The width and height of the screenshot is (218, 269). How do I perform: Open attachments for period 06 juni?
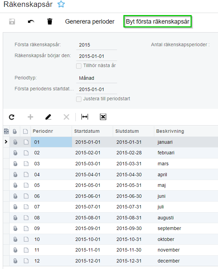click(x=15, y=196)
